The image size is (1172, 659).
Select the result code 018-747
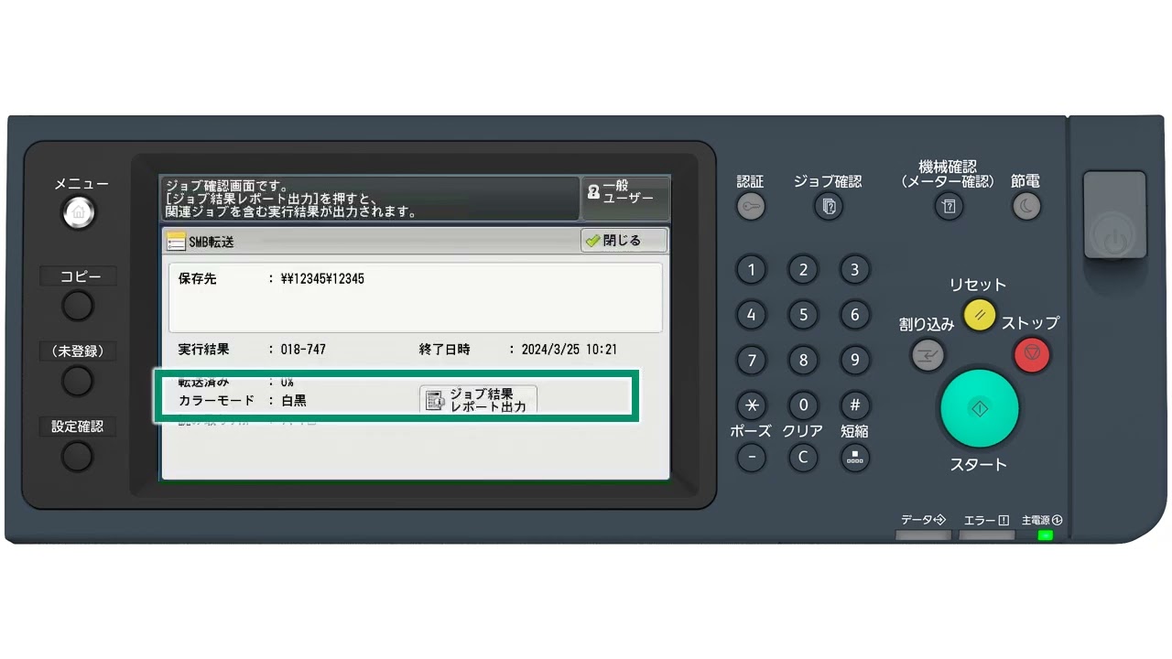(302, 350)
